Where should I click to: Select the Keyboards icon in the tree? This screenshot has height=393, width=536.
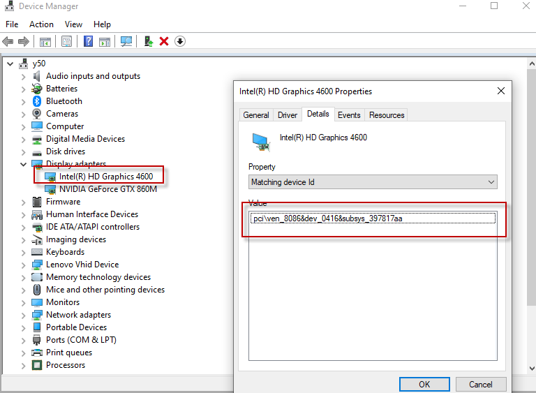coord(36,252)
